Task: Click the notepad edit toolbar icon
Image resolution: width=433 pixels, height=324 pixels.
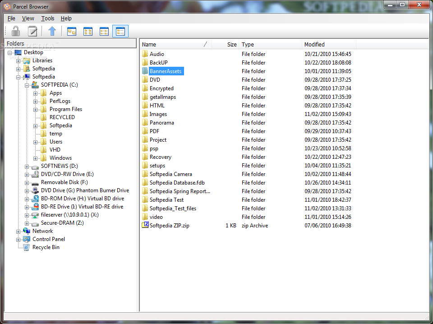Action: [x=32, y=31]
